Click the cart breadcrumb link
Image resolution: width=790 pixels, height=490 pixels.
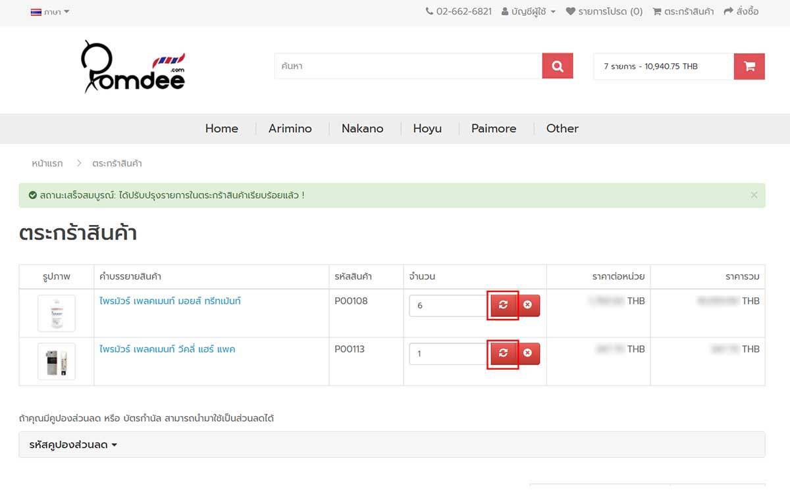pos(117,163)
